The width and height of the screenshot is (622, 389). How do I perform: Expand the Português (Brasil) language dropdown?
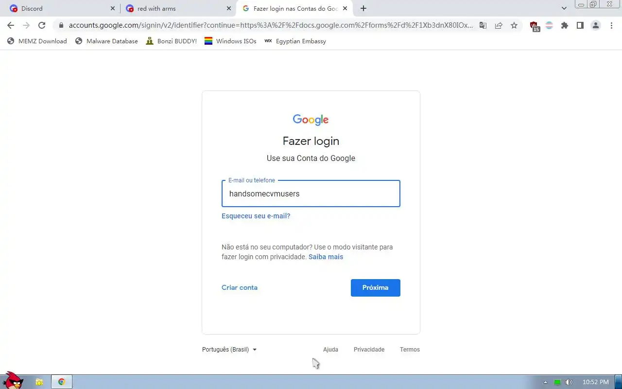tap(229, 350)
